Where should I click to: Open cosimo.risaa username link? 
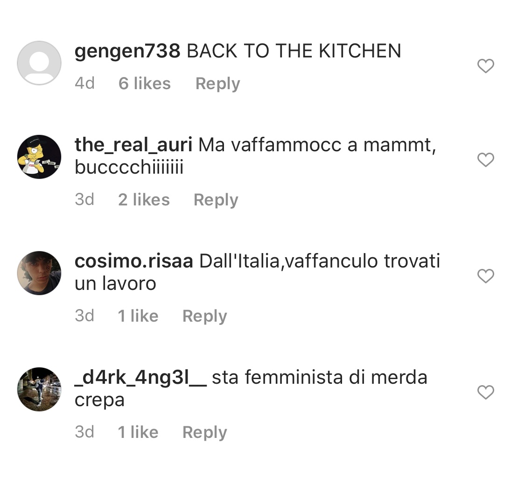tap(133, 261)
